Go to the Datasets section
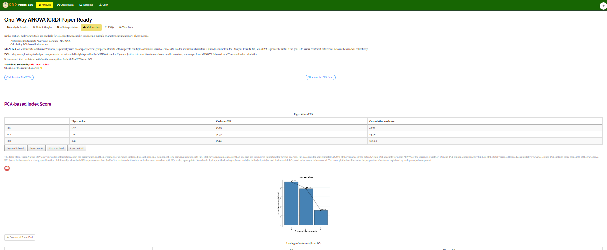This screenshot has height=250, width=607. (86, 5)
